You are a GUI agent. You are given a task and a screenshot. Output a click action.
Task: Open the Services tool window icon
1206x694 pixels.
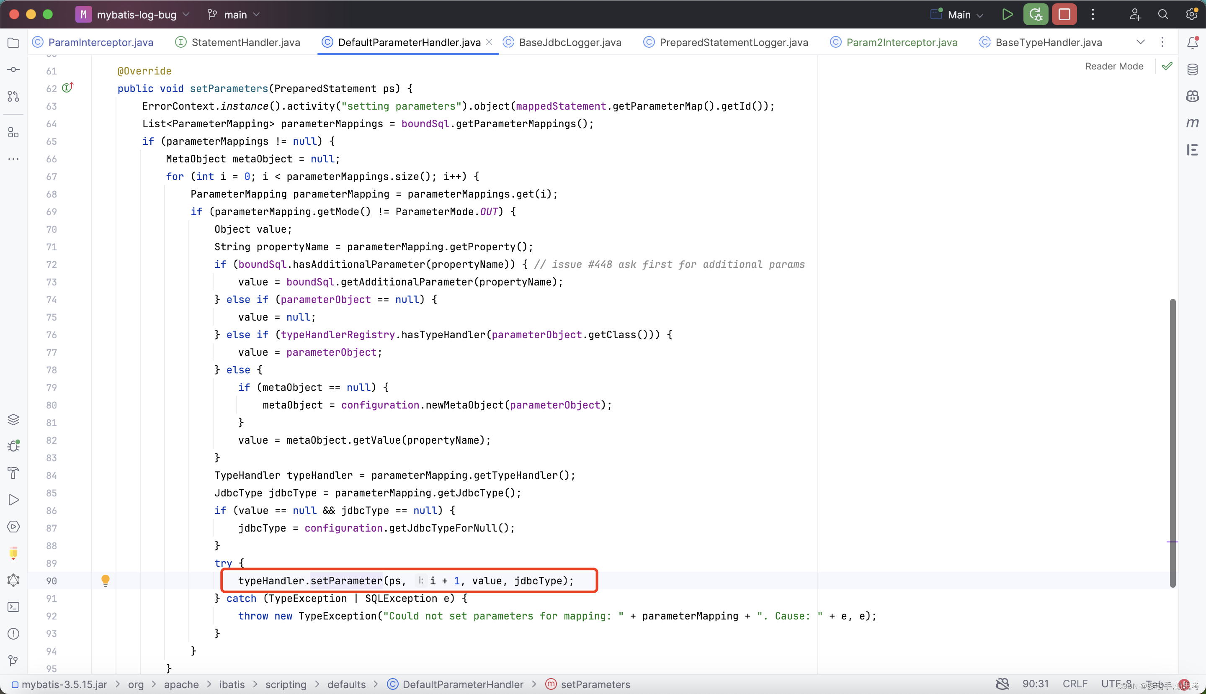[13, 527]
